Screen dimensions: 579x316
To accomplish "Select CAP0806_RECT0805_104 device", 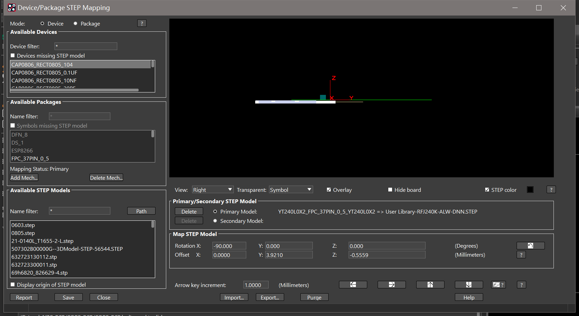I will coord(81,65).
